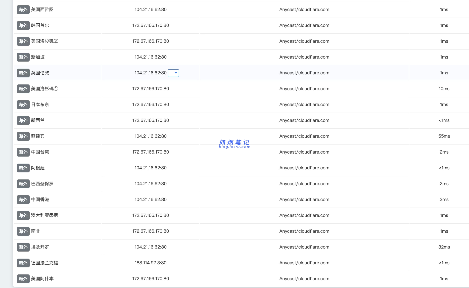The height and width of the screenshot is (288, 469).
Task: Click the 海外 badge in the 中国香港 row
Action: (x=23, y=200)
